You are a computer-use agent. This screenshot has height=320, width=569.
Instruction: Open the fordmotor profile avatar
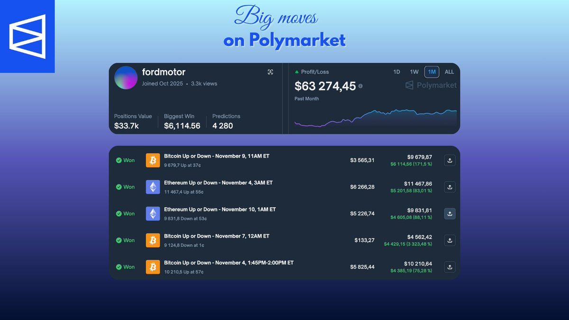(x=126, y=78)
